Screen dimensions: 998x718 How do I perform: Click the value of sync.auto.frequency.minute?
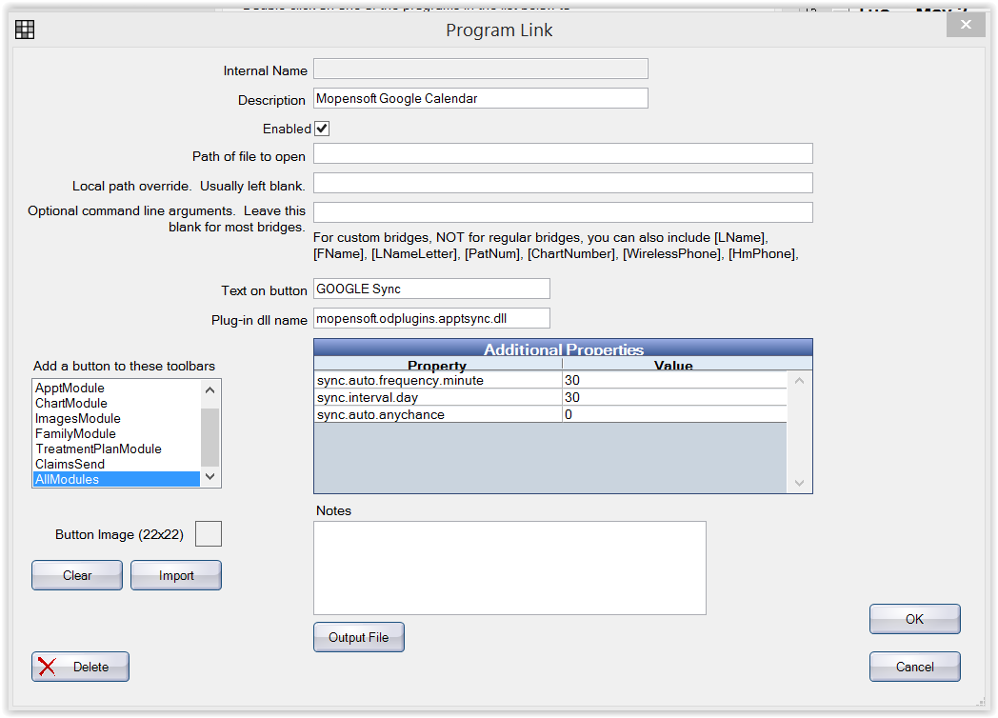click(674, 380)
